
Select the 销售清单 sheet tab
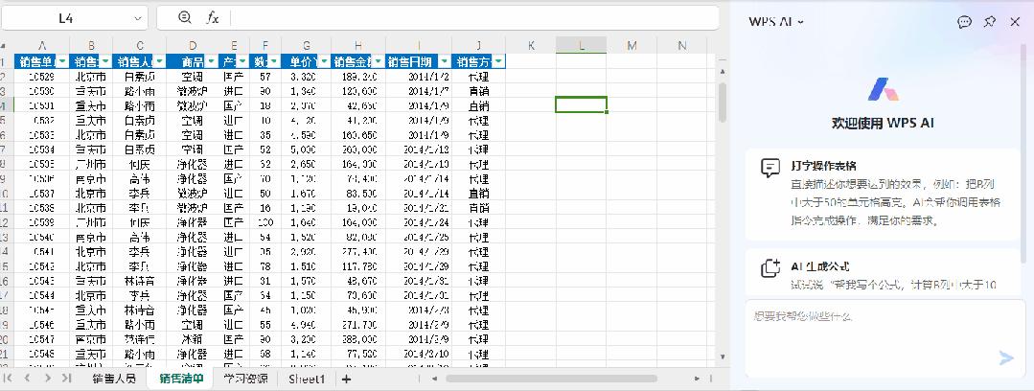[x=181, y=379]
